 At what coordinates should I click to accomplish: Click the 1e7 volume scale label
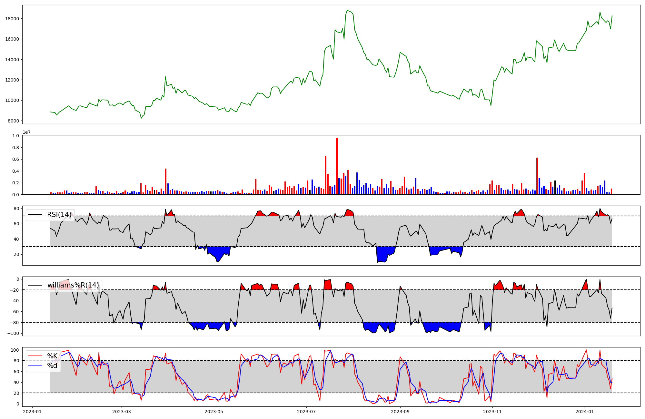click(x=26, y=132)
